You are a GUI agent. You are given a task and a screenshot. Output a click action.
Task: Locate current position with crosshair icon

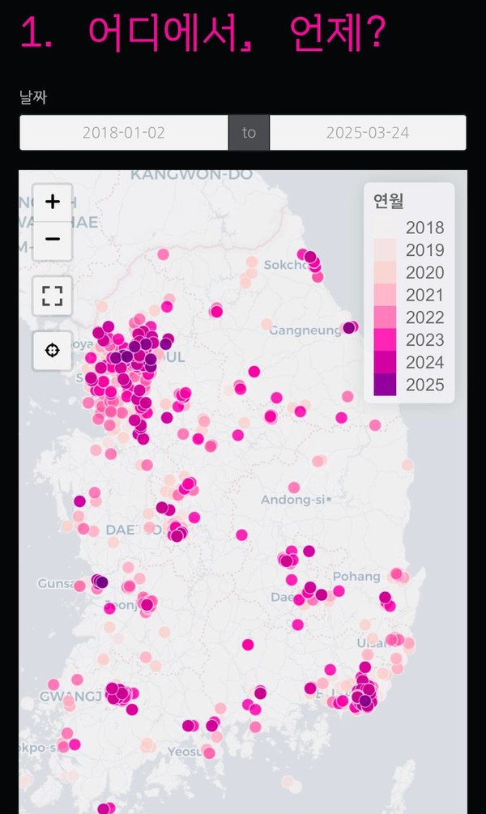pos(53,351)
